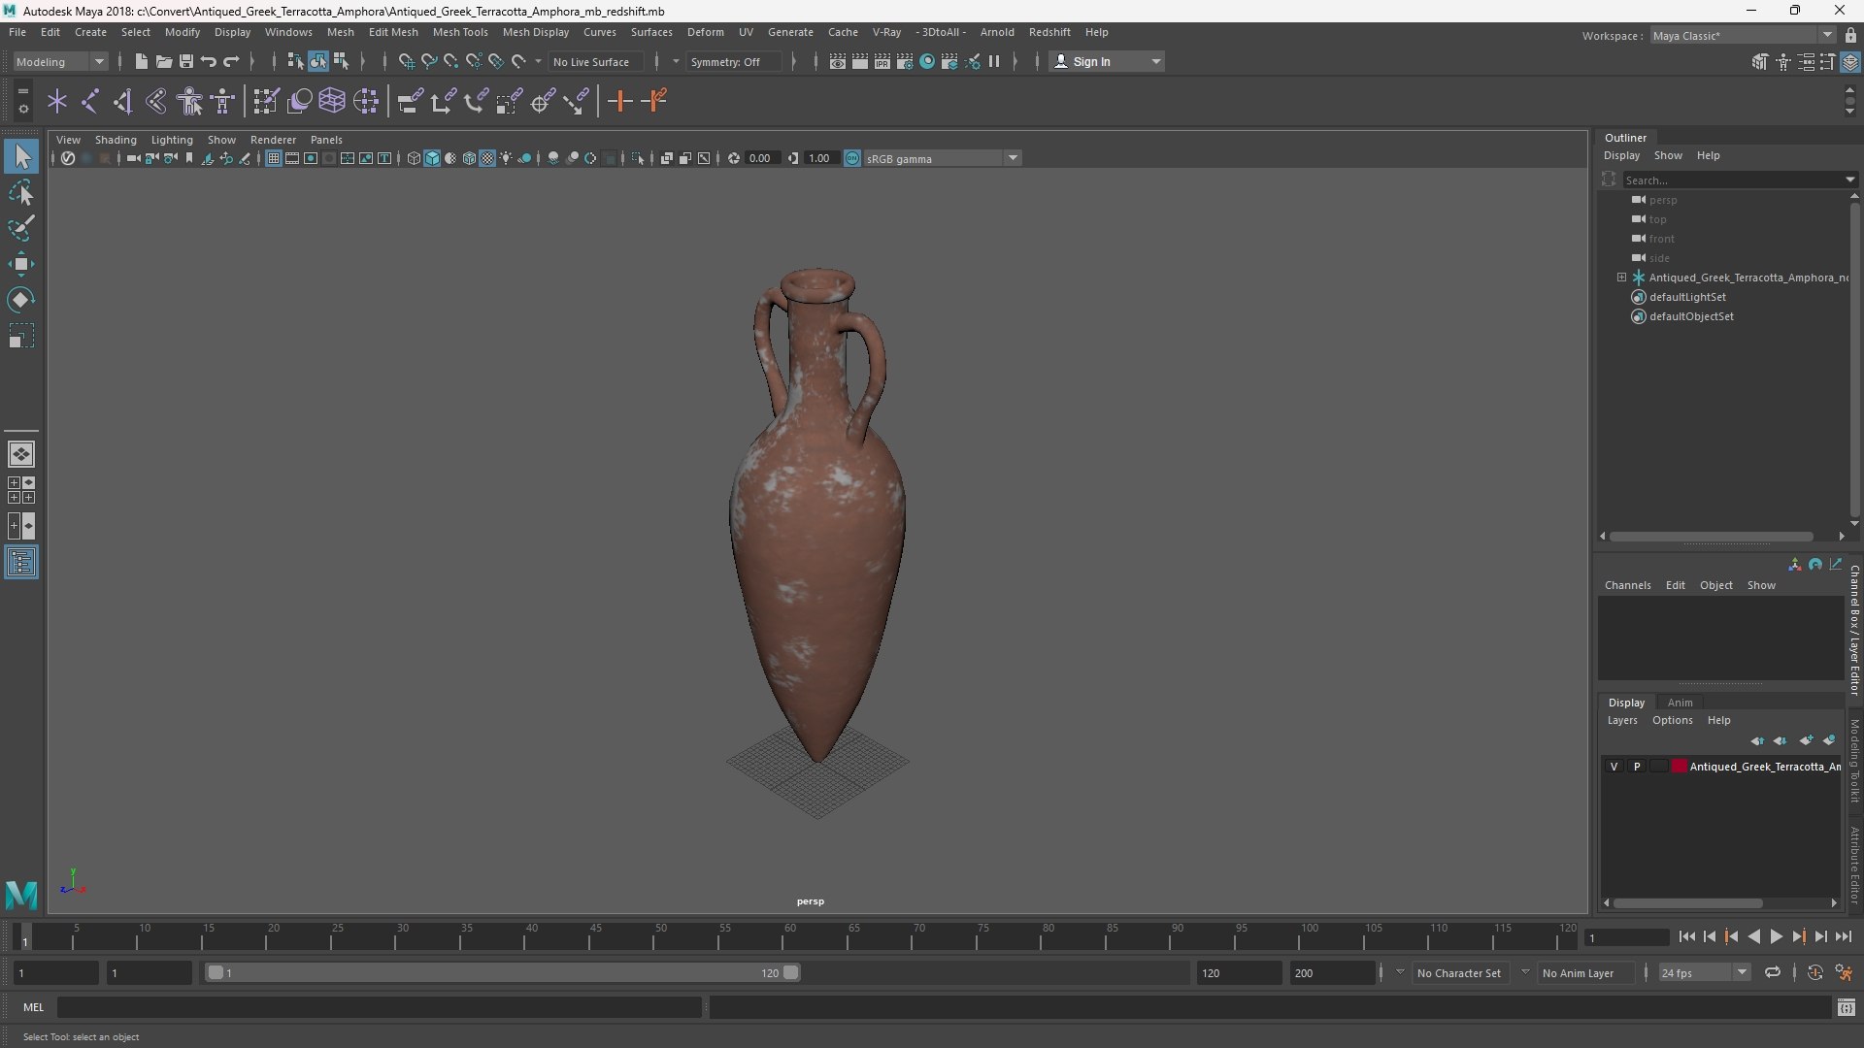
Task: Activate the Rotate tool
Action: tap(21, 300)
